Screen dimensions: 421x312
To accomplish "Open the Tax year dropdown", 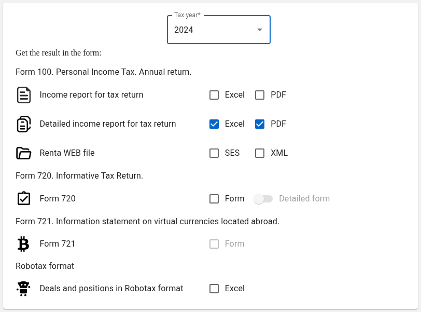I will coord(218,30).
